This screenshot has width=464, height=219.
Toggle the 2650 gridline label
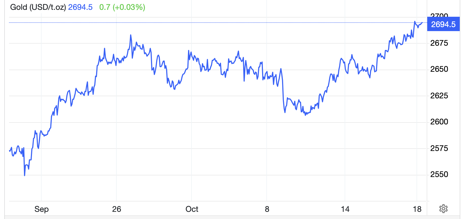click(x=438, y=69)
